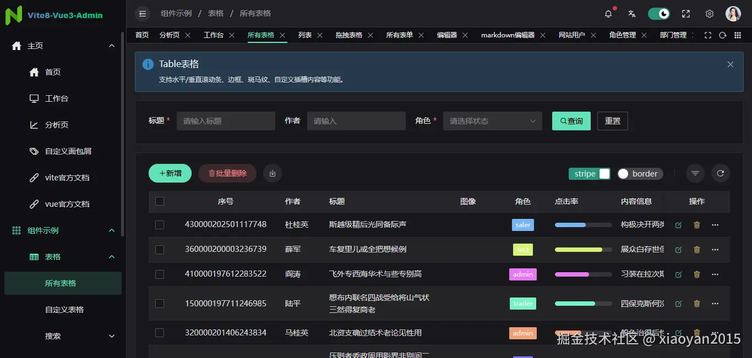Open the 角色 status dropdown
The width and height of the screenshot is (752, 358).
[x=493, y=121]
